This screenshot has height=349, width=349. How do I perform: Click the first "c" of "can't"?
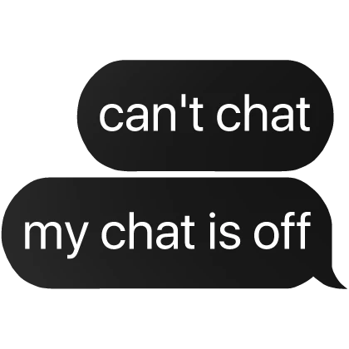(x=111, y=117)
